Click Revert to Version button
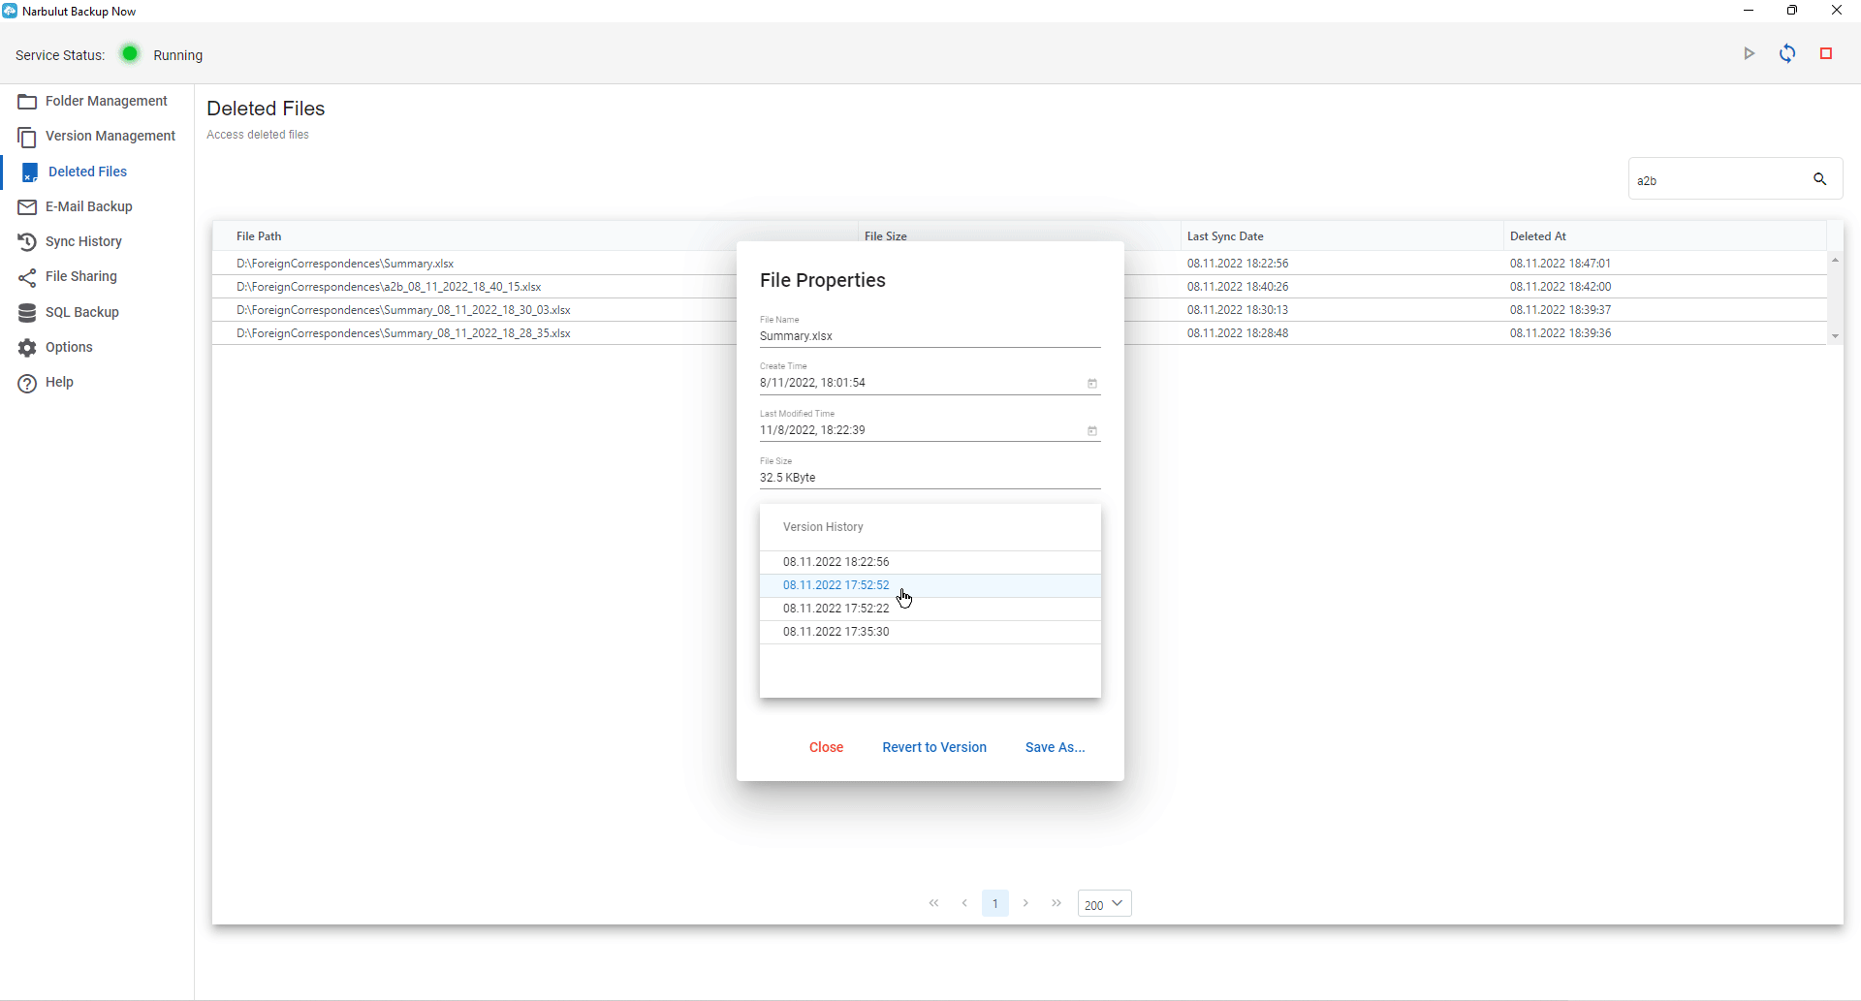This screenshot has height=1001, width=1861. click(x=934, y=747)
